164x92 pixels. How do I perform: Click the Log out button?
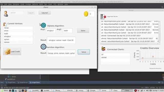[45, 13]
